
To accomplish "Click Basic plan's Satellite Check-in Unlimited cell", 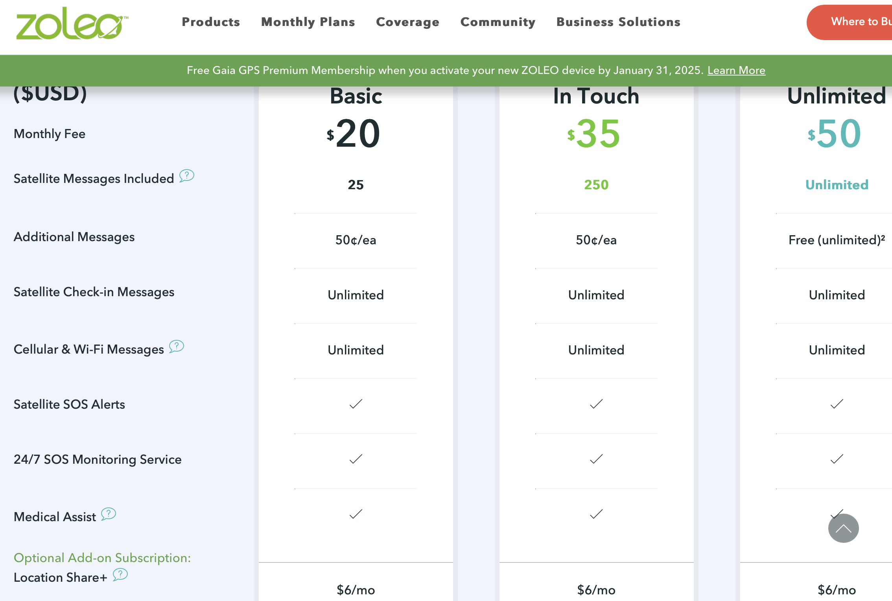I will [356, 295].
